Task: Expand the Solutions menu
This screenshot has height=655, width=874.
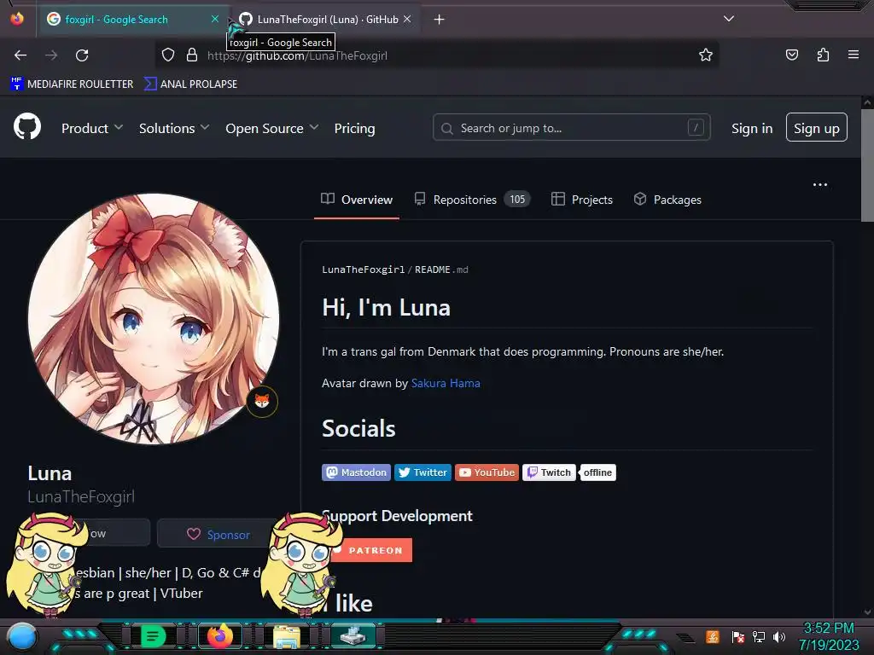Action: click(x=174, y=128)
